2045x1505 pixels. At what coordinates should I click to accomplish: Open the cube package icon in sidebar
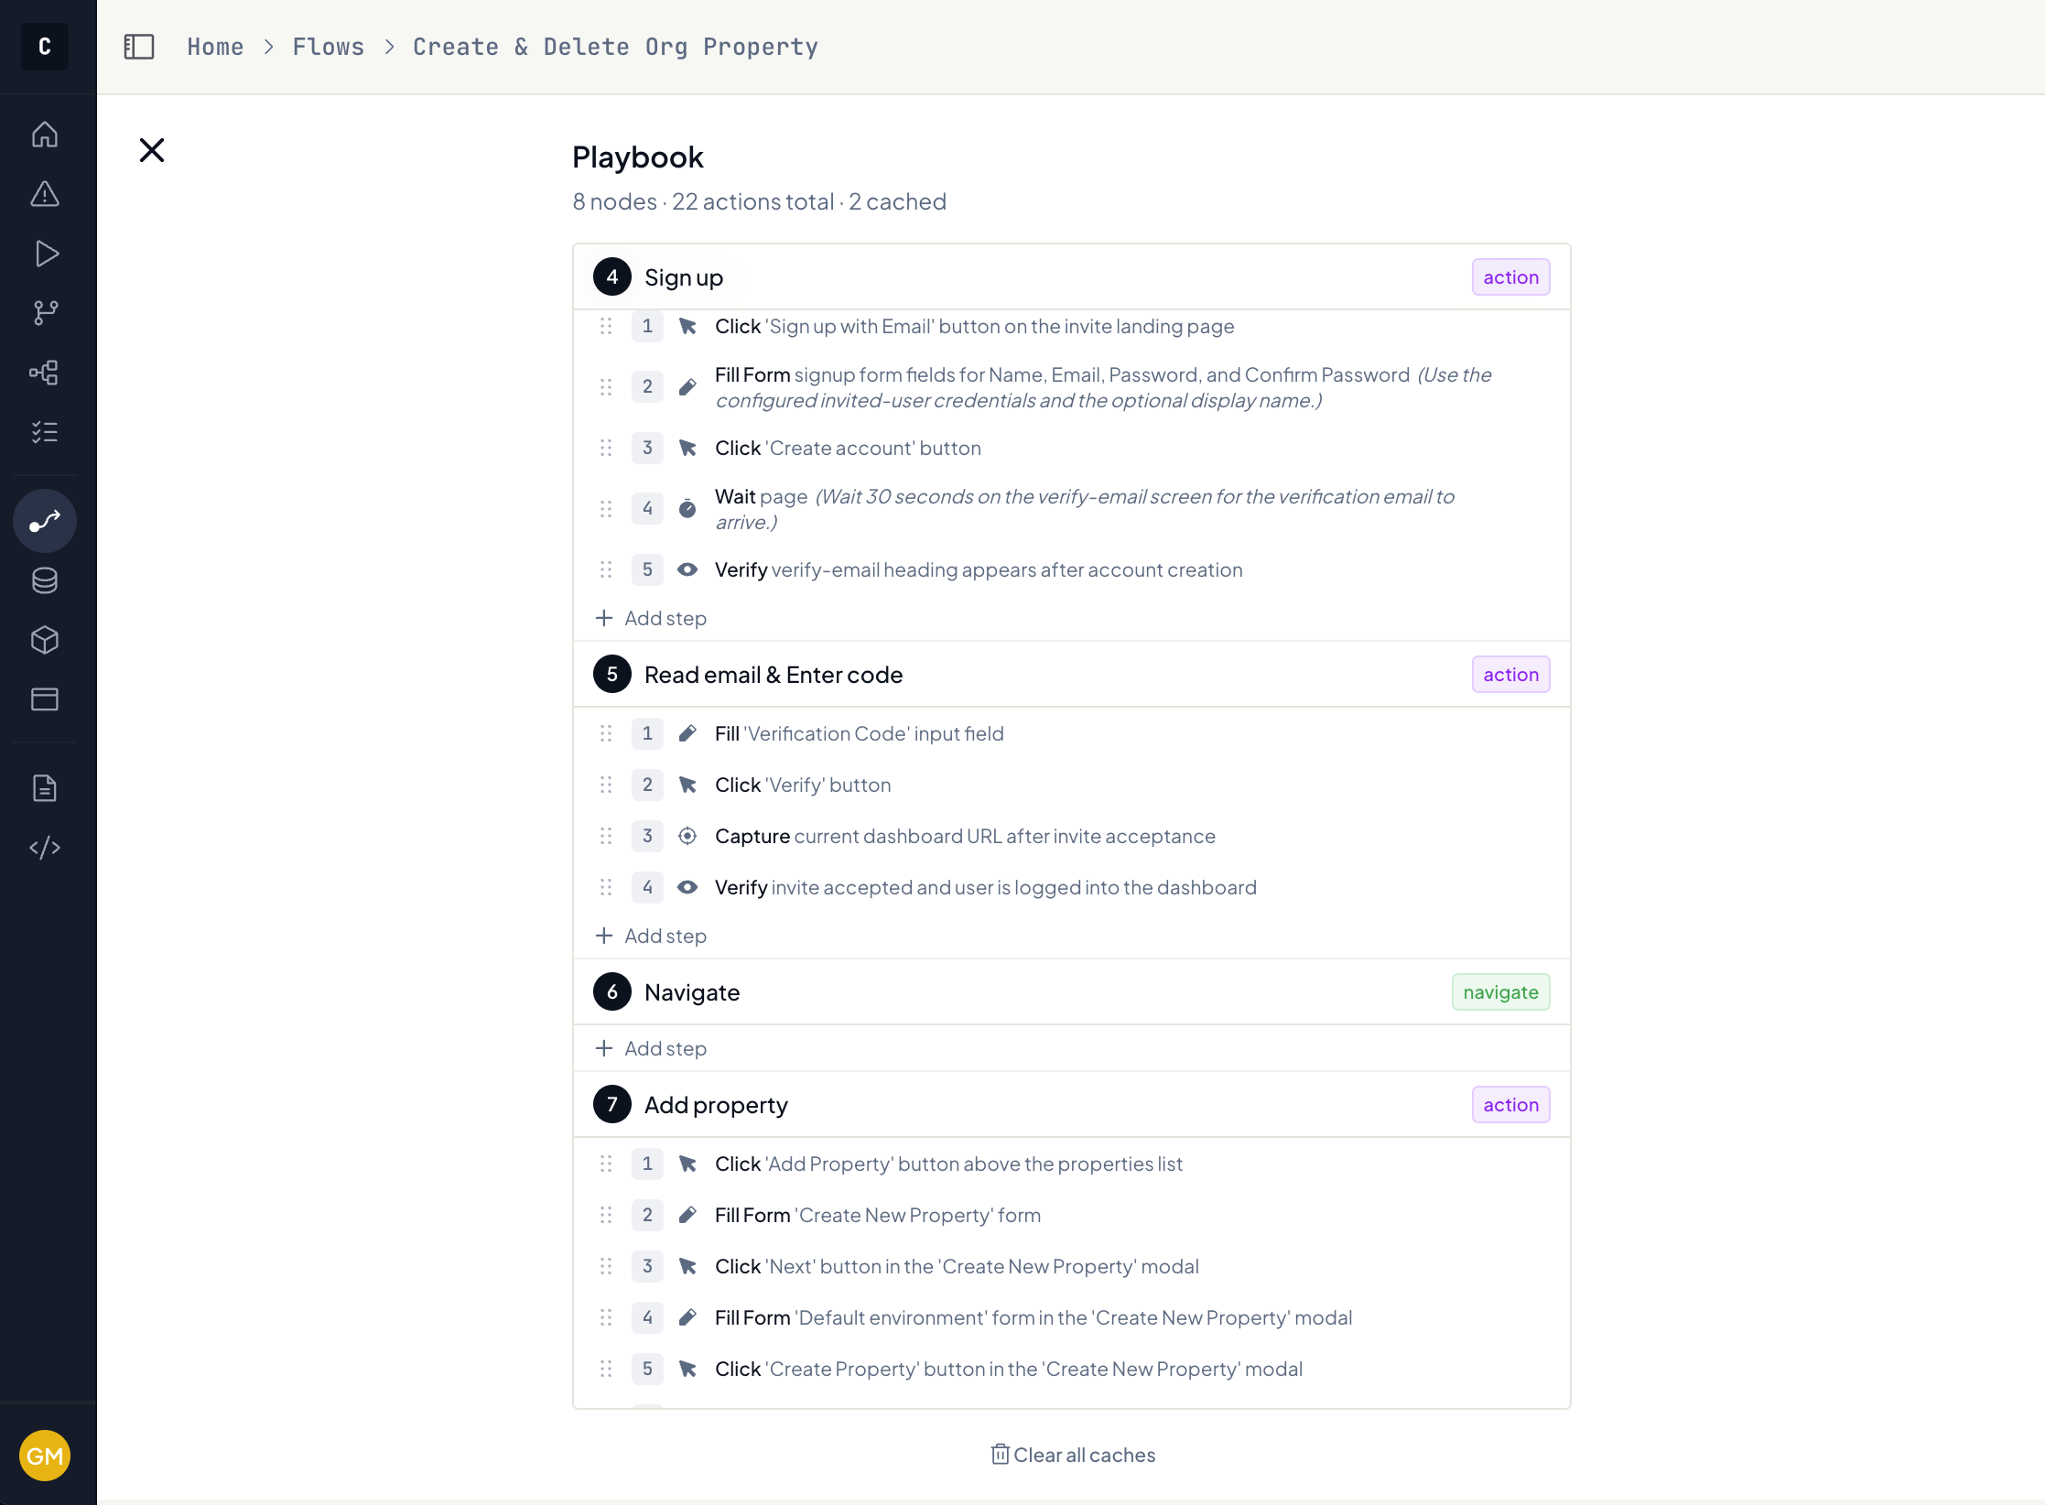pos(45,640)
